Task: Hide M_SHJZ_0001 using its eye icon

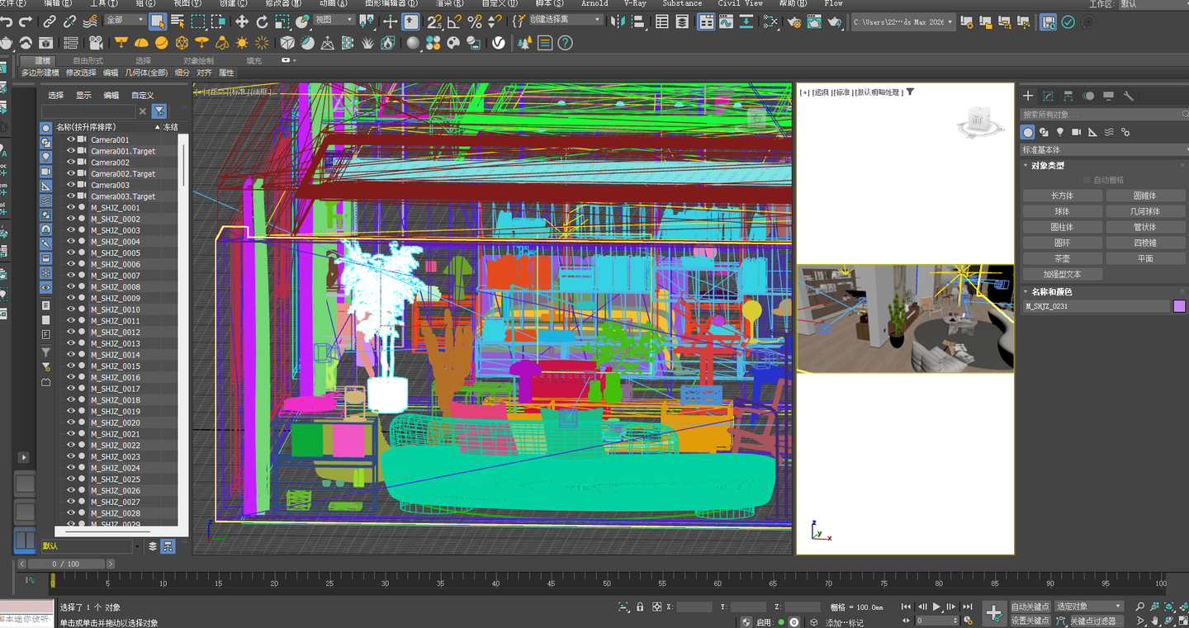Action: (x=71, y=208)
